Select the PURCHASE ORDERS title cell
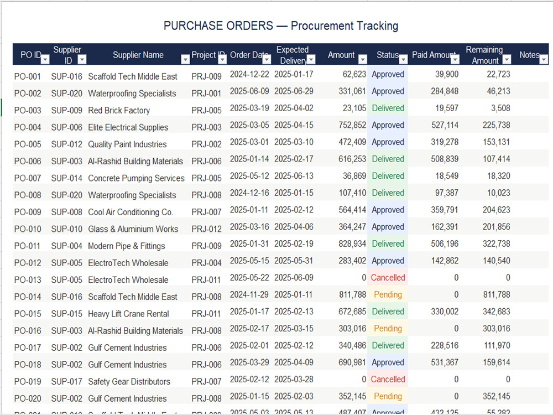This screenshot has height=415, width=553. pyautogui.click(x=281, y=26)
